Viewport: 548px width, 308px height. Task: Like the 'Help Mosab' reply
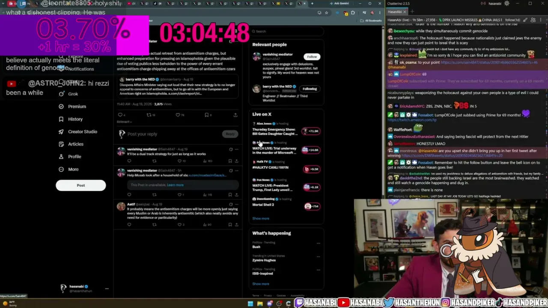point(180,195)
